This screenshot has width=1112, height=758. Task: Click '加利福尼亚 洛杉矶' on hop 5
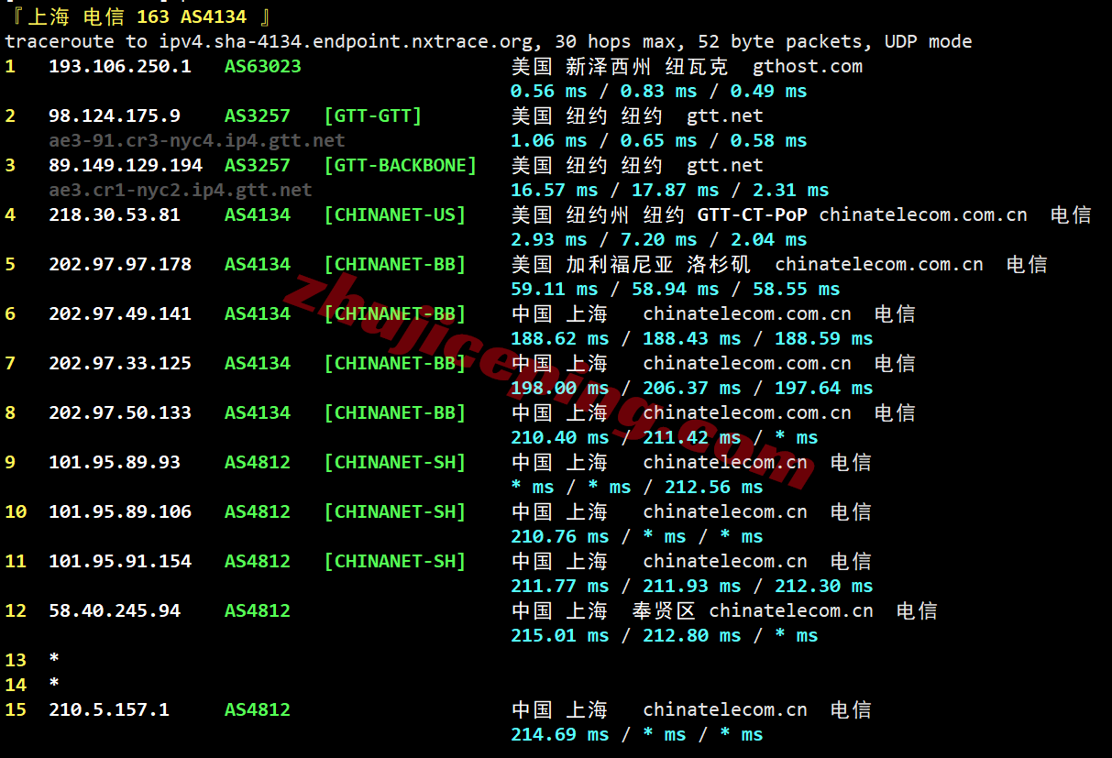[658, 264]
